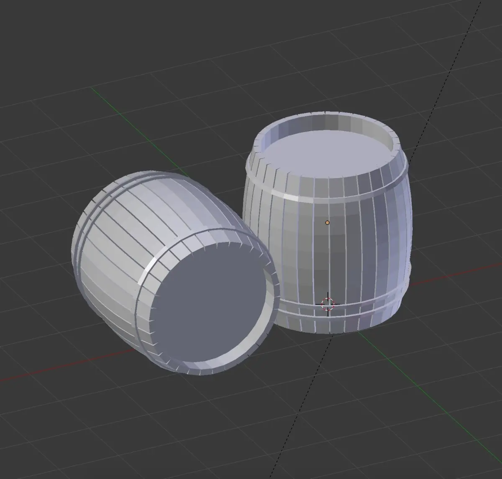Click the orange origin dot on the upright barrel

[x=327, y=223]
